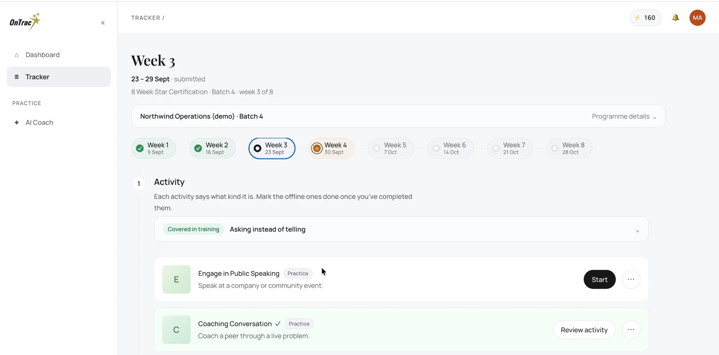This screenshot has height=355, width=719.
Task: Click the Week 1 green checkmark icon
Action: (x=140, y=148)
